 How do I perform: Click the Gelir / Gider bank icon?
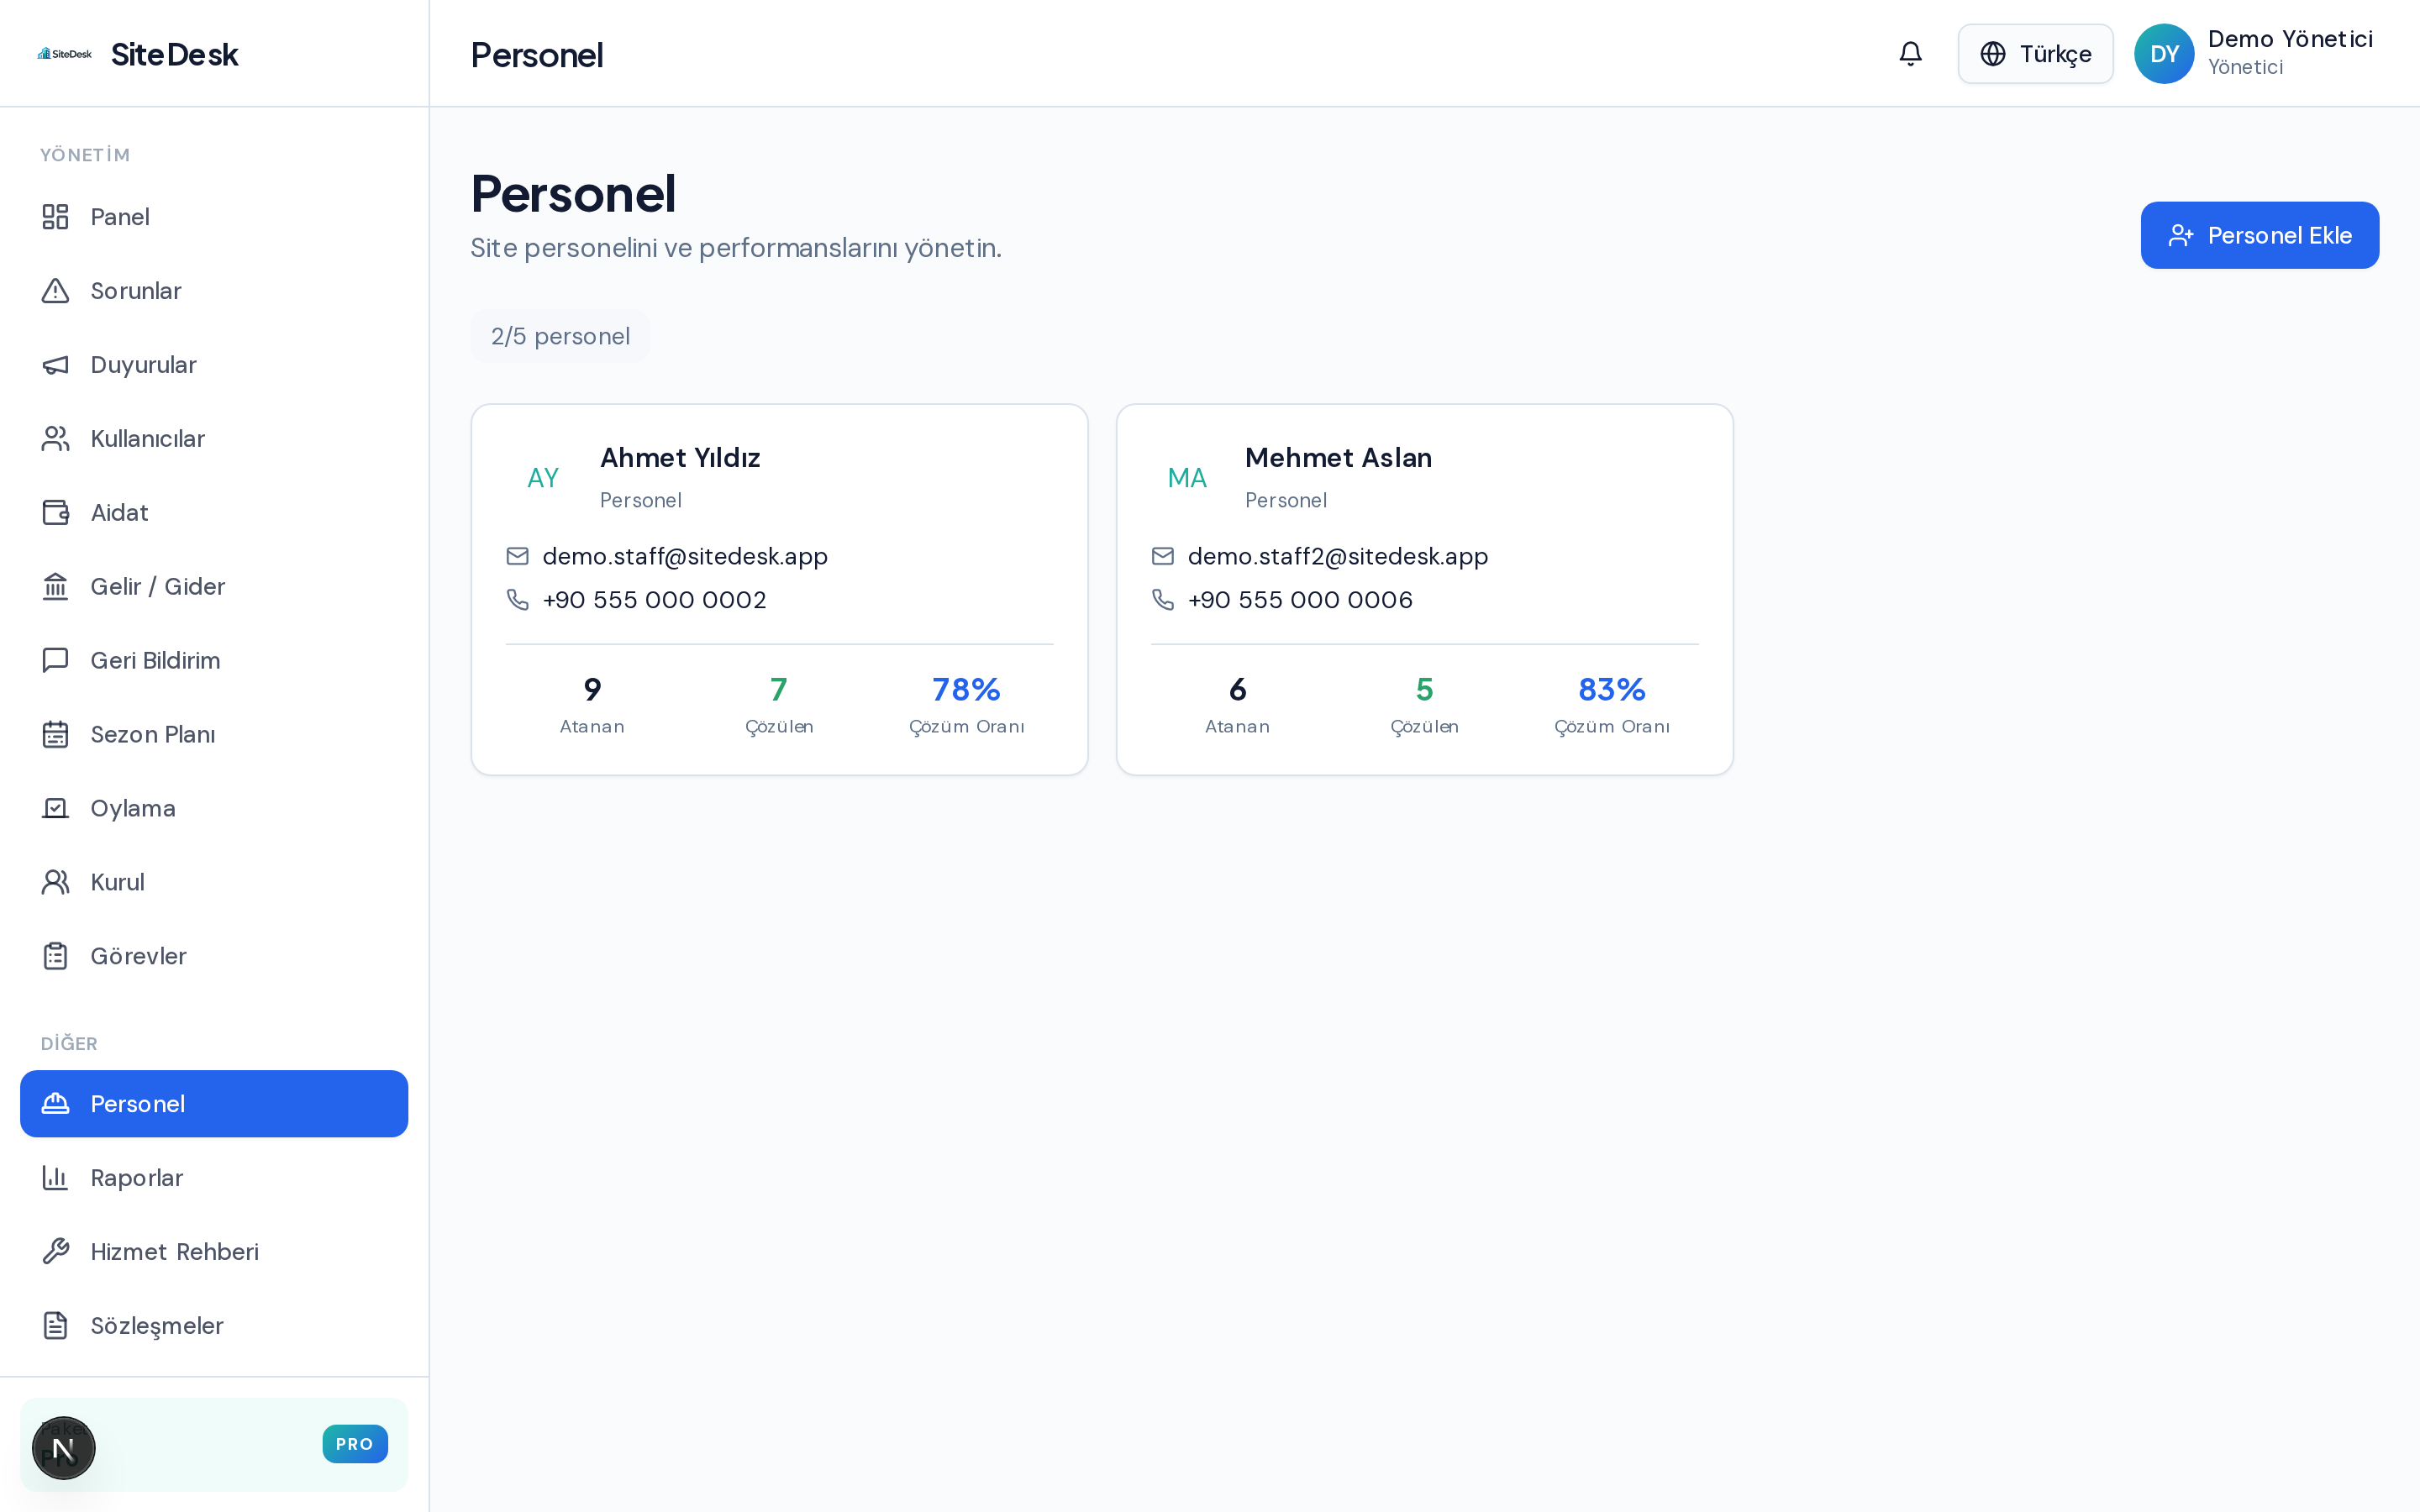coord(55,587)
